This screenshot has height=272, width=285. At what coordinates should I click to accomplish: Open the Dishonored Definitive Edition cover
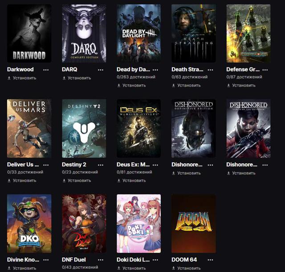(194, 128)
